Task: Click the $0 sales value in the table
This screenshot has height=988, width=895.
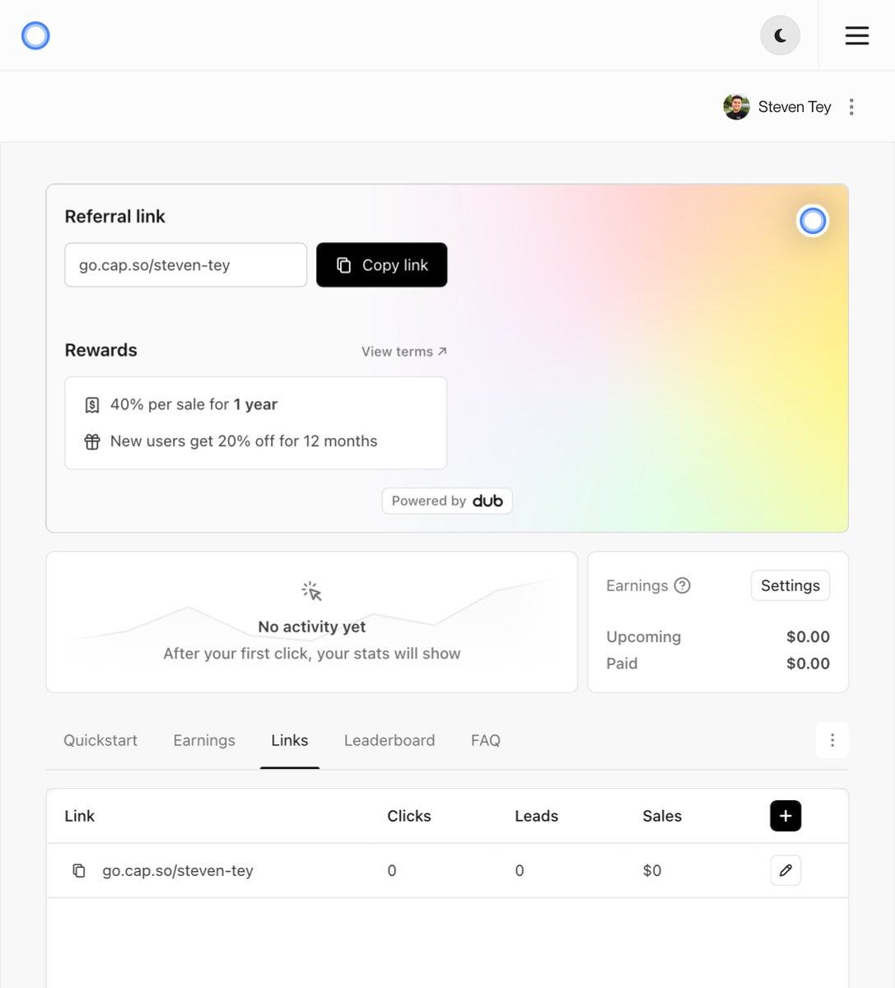Action: click(x=652, y=870)
